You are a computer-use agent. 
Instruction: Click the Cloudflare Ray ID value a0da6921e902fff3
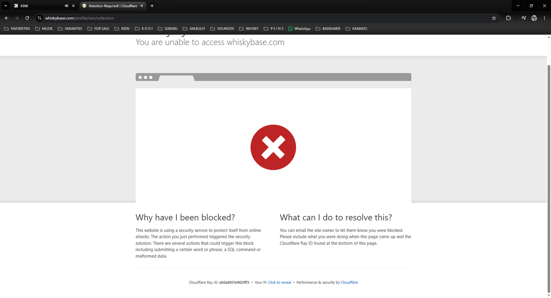[234, 283]
